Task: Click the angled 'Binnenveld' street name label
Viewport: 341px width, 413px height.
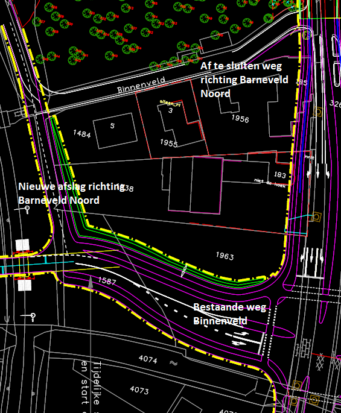Action: (x=141, y=85)
